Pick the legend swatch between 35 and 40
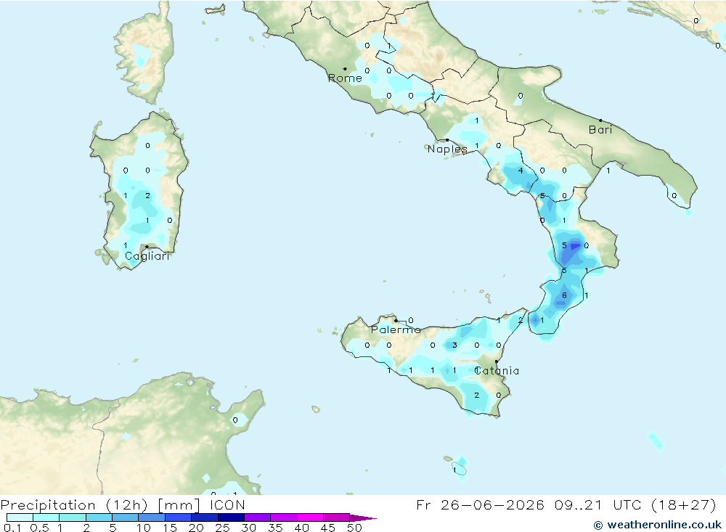 [x=284, y=517]
